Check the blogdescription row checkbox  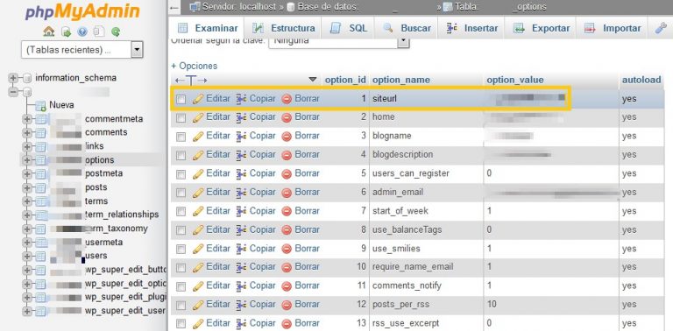(181, 156)
